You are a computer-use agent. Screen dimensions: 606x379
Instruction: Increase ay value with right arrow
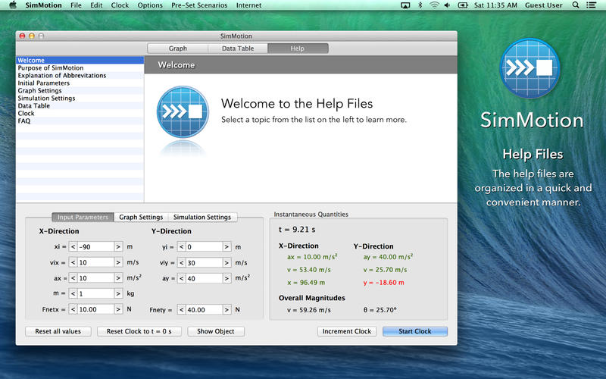(x=226, y=278)
